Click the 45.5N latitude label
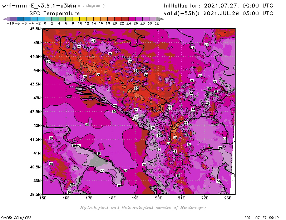286x220 pixels. coord(35,29)
